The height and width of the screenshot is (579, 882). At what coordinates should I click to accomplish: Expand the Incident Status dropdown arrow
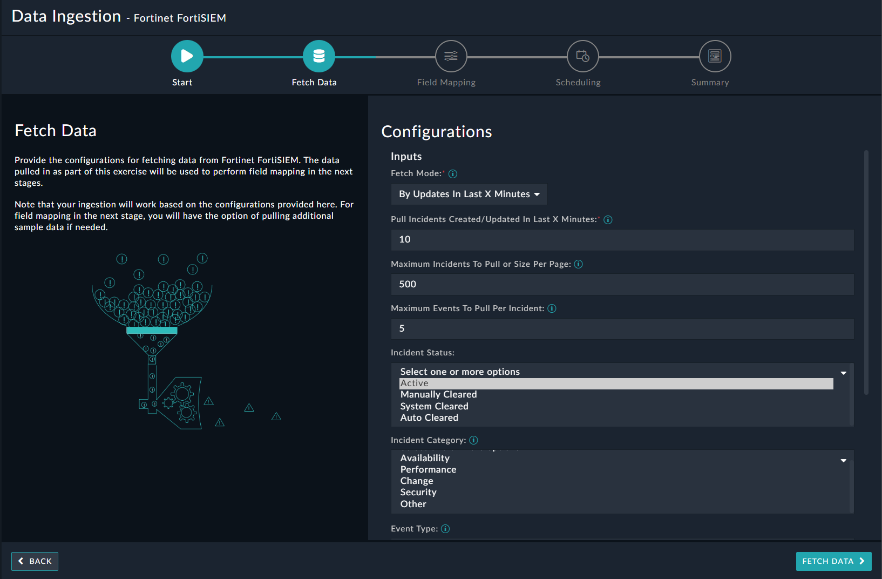[x=843, y=373]
